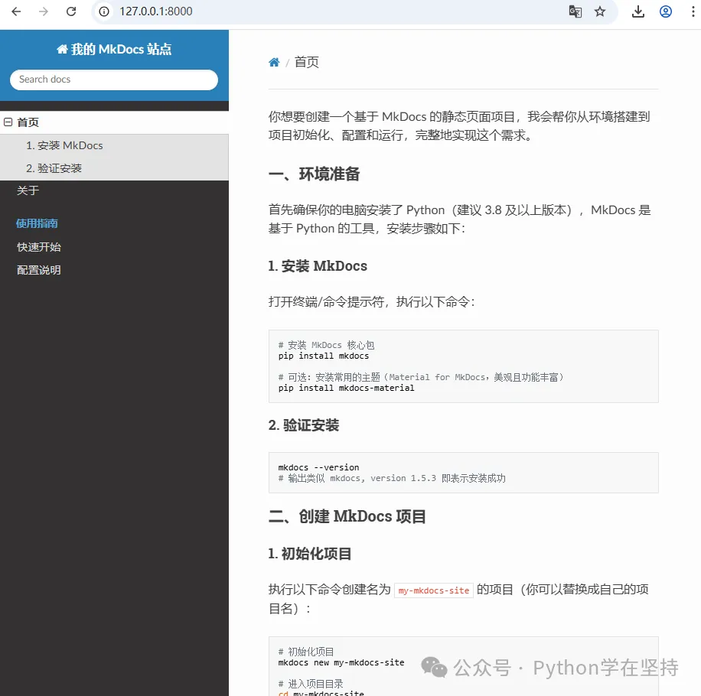This screenshot has height=696, width=701.
Task: Jump to 1. 安装 MkDocs in sidebar
Action: click(x=64, y=145)
